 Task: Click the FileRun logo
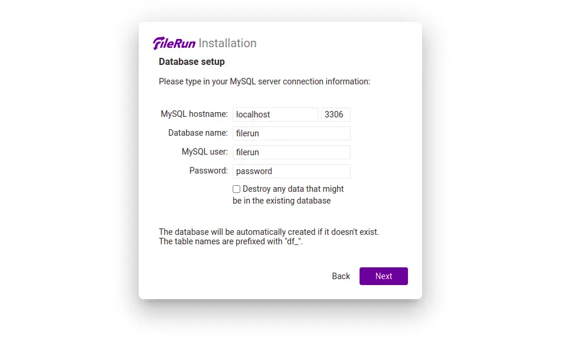point(174,43)
